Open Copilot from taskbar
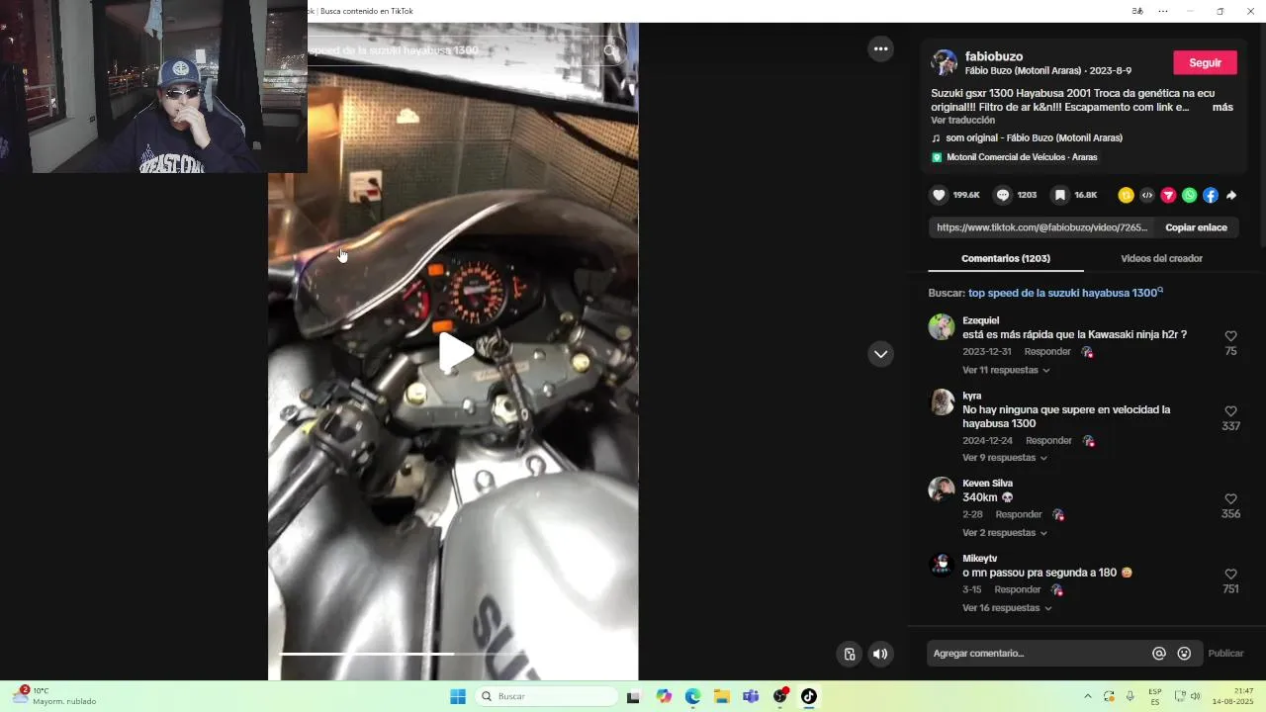This screenshot has width=1266, height=712. click(664, 696)
